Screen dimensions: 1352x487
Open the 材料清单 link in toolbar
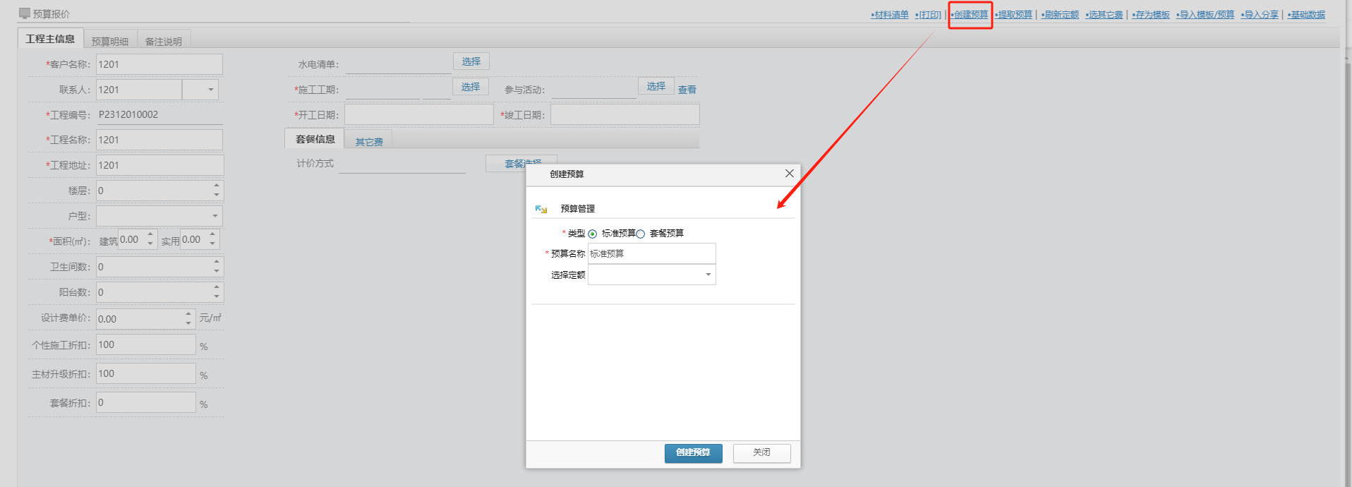tap(890, 15)
